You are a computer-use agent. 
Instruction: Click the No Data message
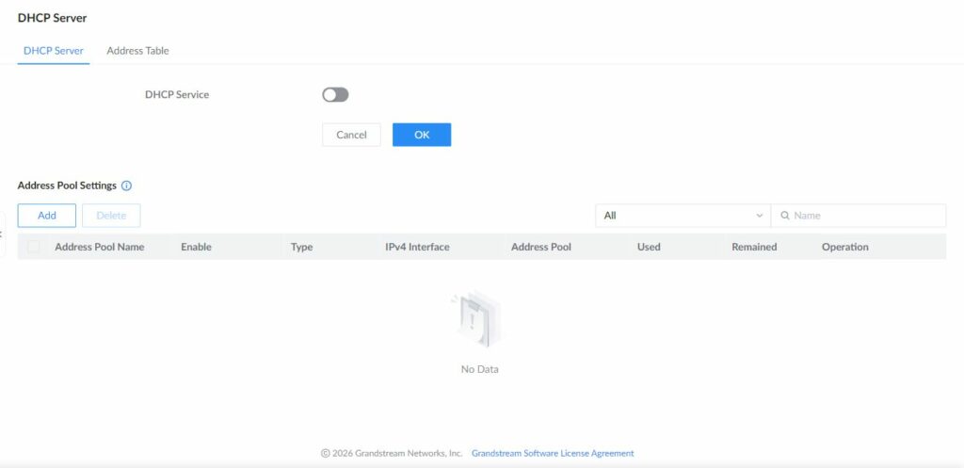[479, 370]
